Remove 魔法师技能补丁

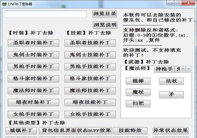coord(90,91)
